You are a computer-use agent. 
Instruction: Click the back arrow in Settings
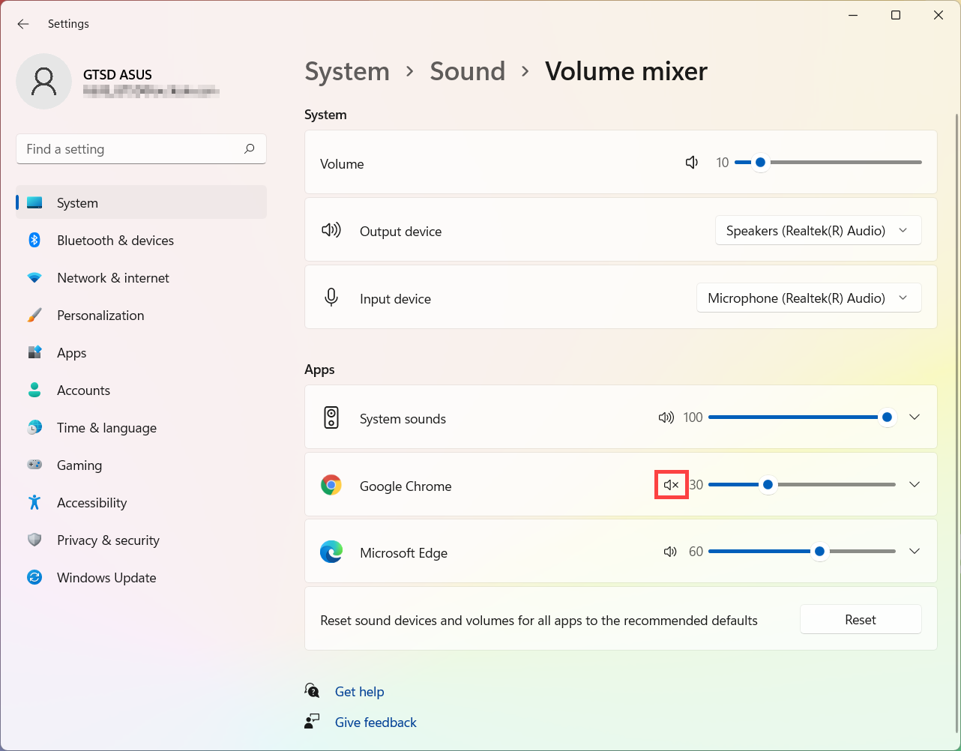pos(23,24)
